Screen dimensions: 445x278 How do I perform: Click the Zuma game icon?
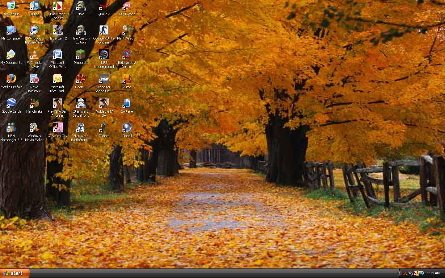pyautogui.click(x=127, y=79)
